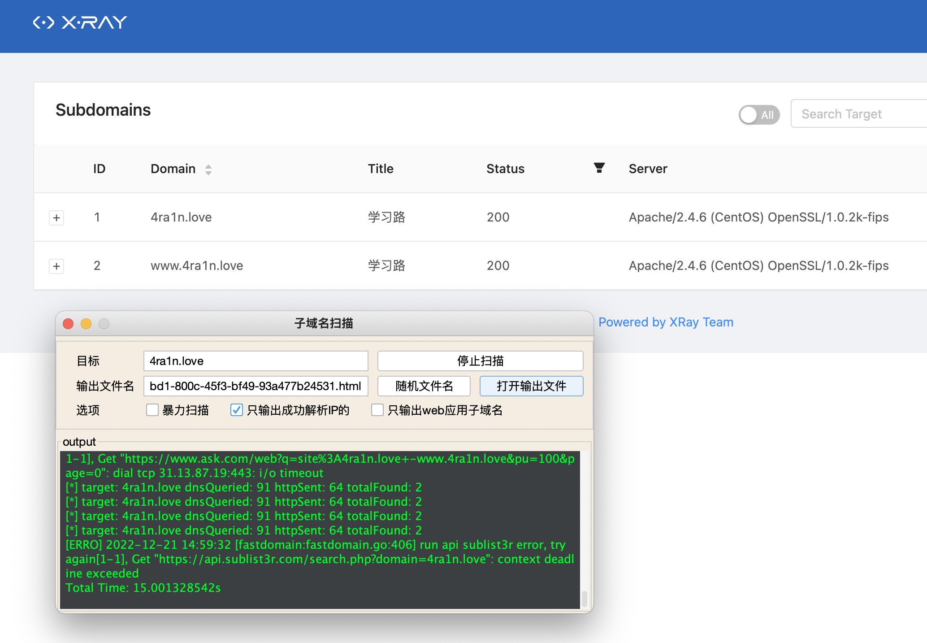927x643 pixels.
Task: Click the 输出文件名 html filename field
Action: (256, 386)
